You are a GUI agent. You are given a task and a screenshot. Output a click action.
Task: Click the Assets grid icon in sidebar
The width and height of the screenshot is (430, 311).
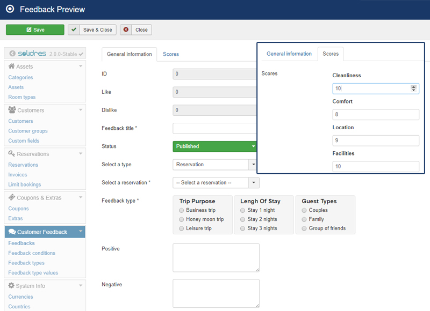click(x=12, y=66)
